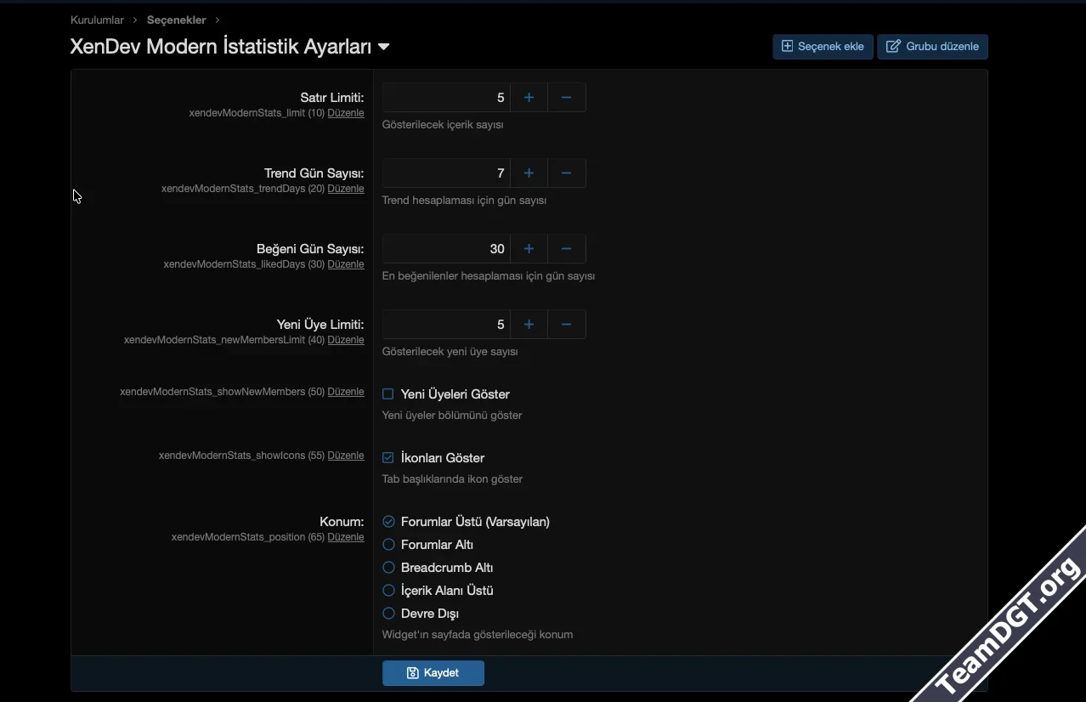Decrease Yeni Üye Limiti with minus icon
1086x702 pixels.
tap(567, 325)
